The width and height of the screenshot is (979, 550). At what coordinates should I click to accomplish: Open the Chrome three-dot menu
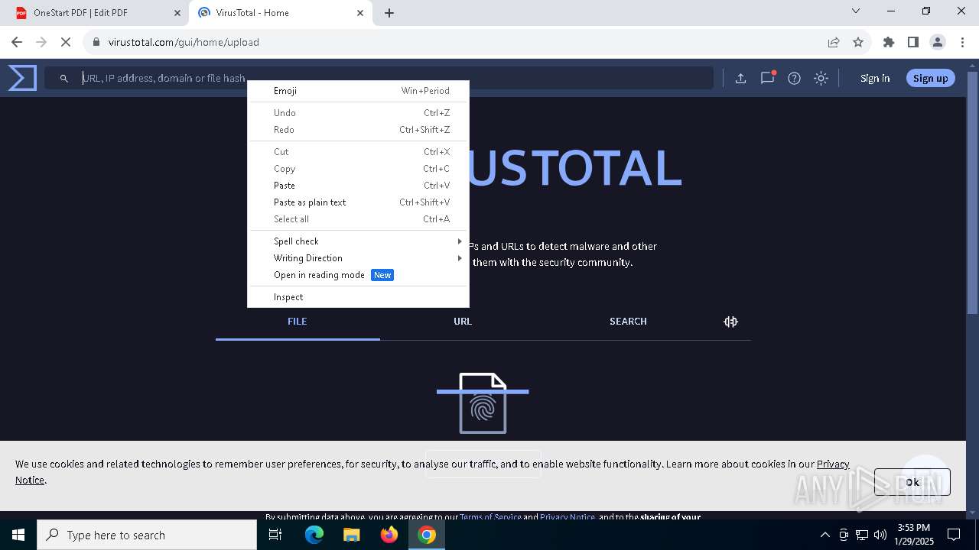click(x=962, y=42)
